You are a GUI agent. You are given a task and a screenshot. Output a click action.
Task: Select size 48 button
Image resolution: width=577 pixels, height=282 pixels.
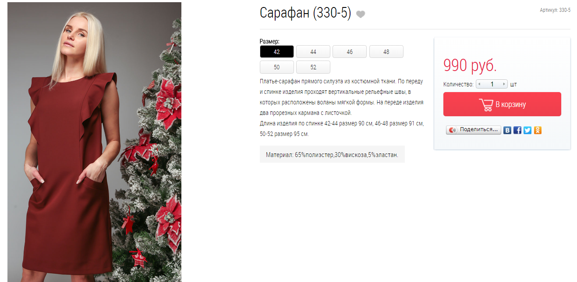pyautogui.click(x=386, y=52)
